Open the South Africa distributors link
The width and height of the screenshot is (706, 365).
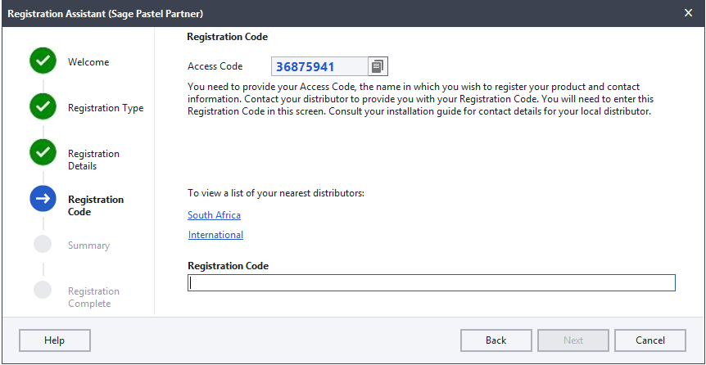(x=215, y=215)
